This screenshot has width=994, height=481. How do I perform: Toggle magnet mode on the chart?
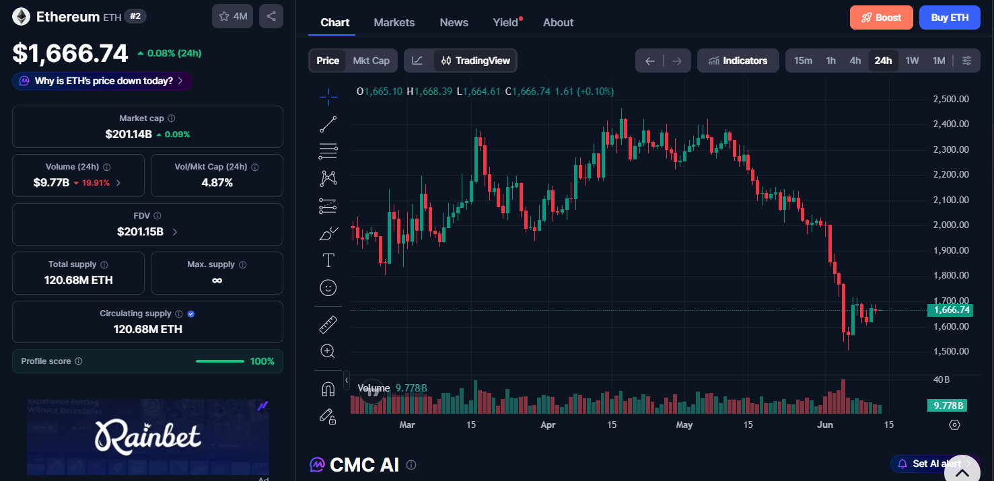pos(328,390)
